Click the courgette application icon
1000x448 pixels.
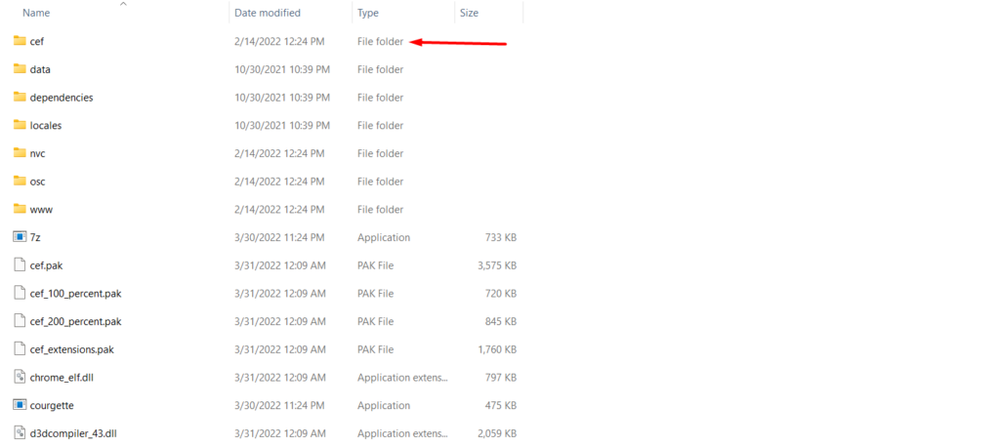tap(20, 405)
